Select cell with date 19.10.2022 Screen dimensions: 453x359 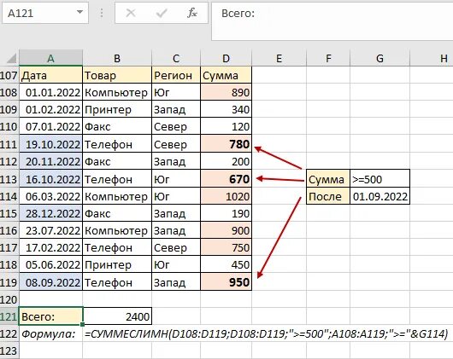point(50,144)
